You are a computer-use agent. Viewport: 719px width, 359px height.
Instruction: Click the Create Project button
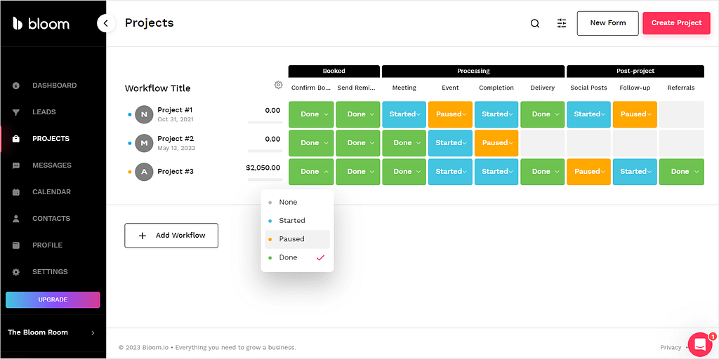pos(676,23)
